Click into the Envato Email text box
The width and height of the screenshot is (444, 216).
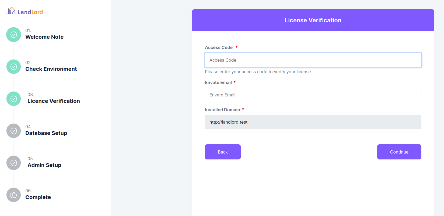point(313,95)
